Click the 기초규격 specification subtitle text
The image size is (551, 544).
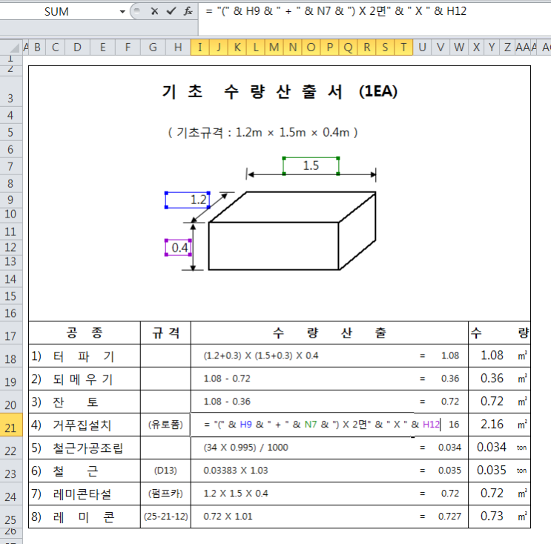(x=263, y=133)
